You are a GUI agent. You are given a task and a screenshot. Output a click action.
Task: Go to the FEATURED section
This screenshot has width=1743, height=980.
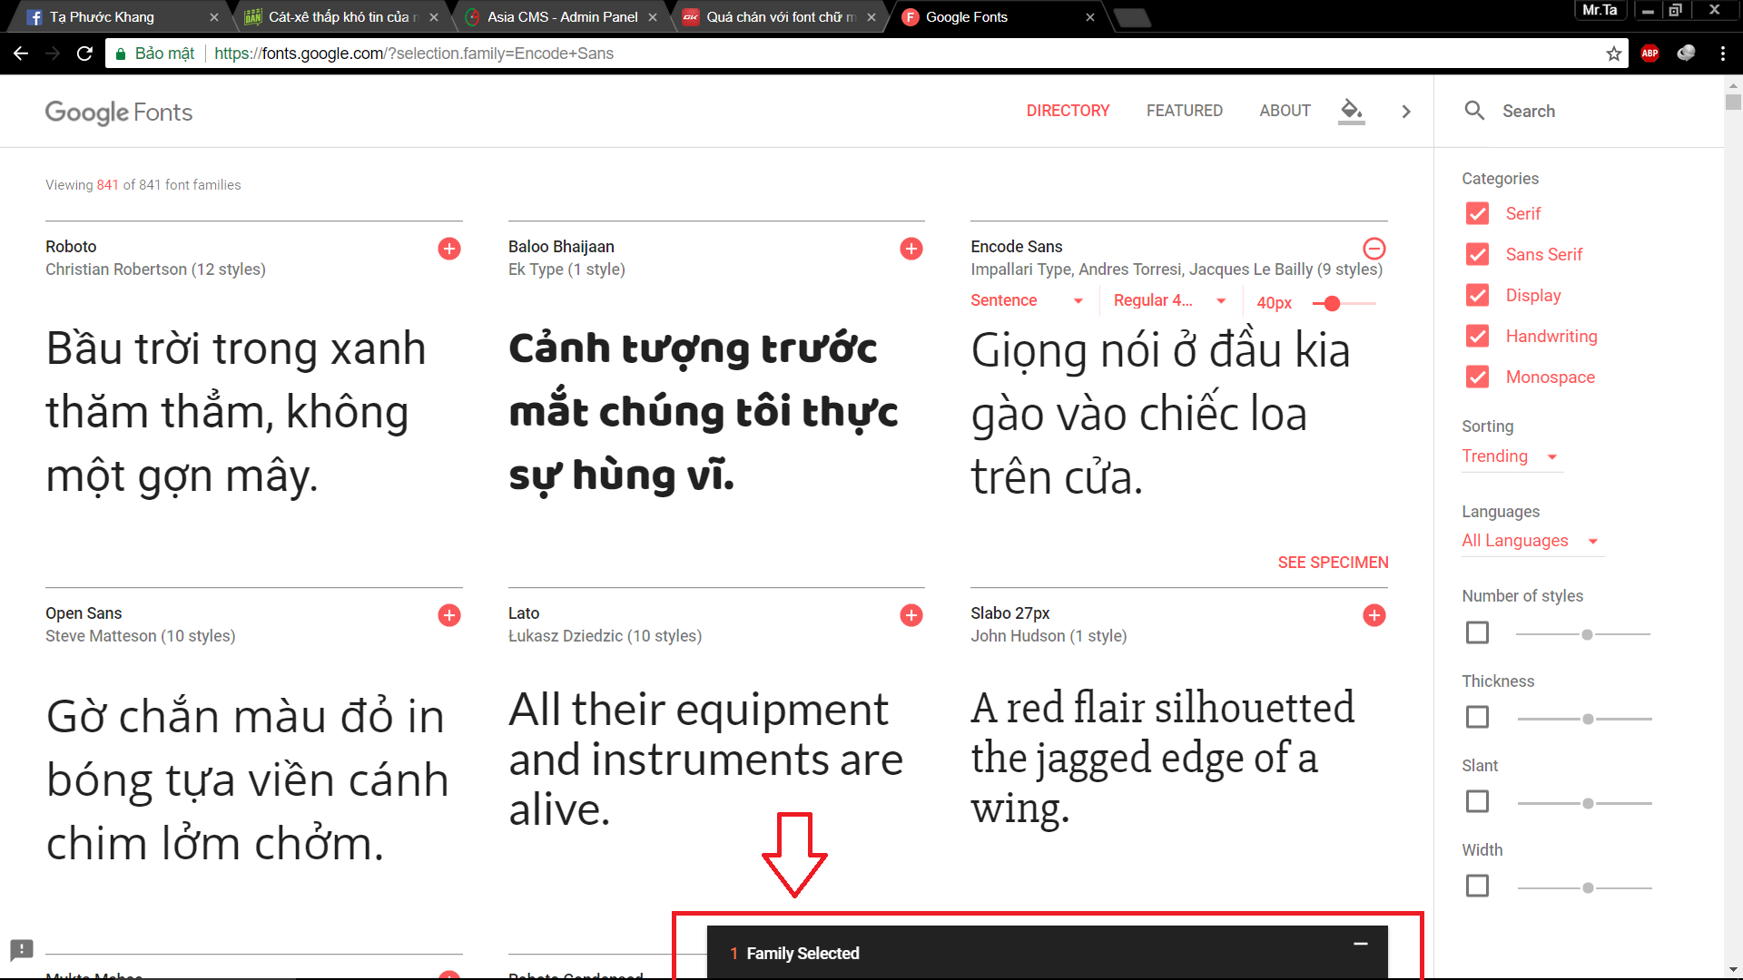[x=1184, y=111]
